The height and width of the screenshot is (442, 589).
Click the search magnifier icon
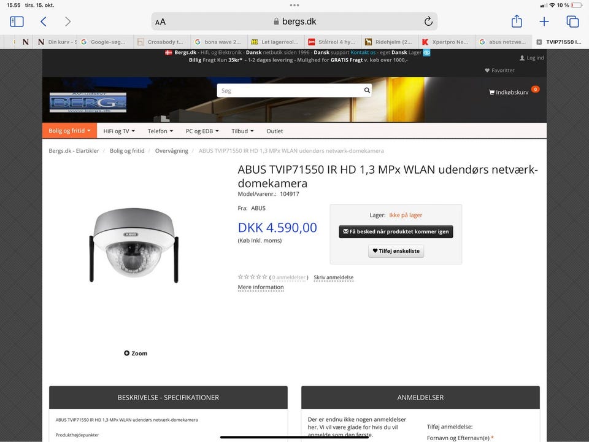click(x=367, y=90)
